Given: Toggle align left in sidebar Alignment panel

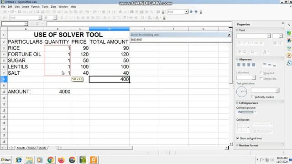Looking at the screenshot, I should (239, 65).
